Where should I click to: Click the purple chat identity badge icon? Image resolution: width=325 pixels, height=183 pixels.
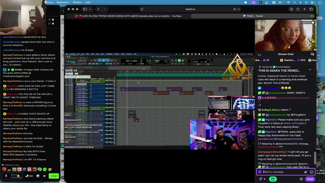[260, 172]
